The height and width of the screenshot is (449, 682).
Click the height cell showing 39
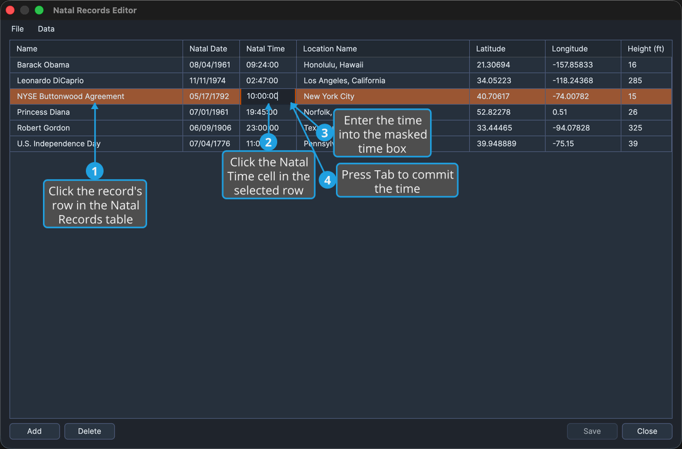[x=647, y=144]
